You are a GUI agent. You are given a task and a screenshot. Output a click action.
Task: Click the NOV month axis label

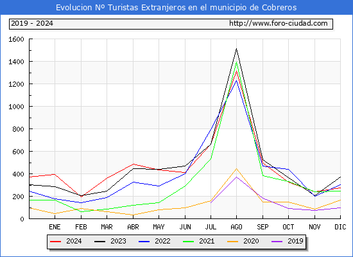coord(314,227)
